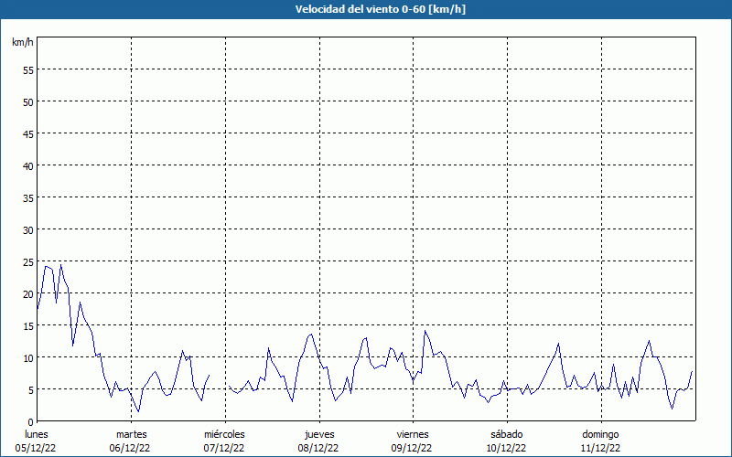732x457 pixels.
Task: Click the 55 value on the y-axis
Action: pos(28,70)
